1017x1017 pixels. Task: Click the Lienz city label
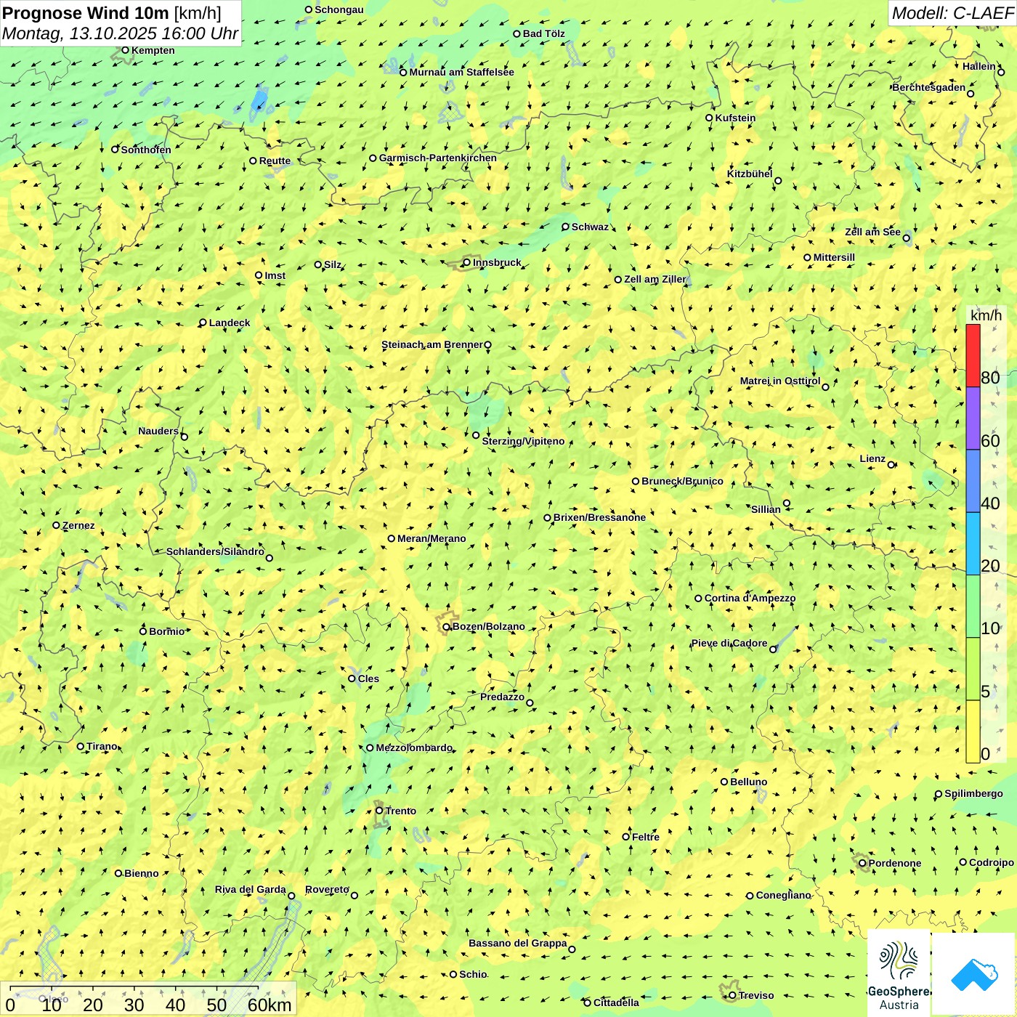tap(872, 458)
